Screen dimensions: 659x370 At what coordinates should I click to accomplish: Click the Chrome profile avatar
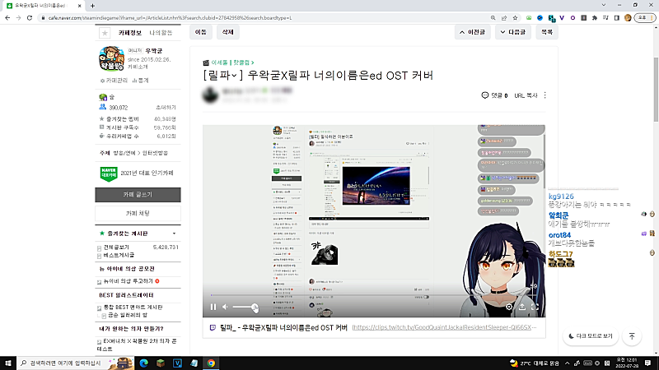click(628, 17)
